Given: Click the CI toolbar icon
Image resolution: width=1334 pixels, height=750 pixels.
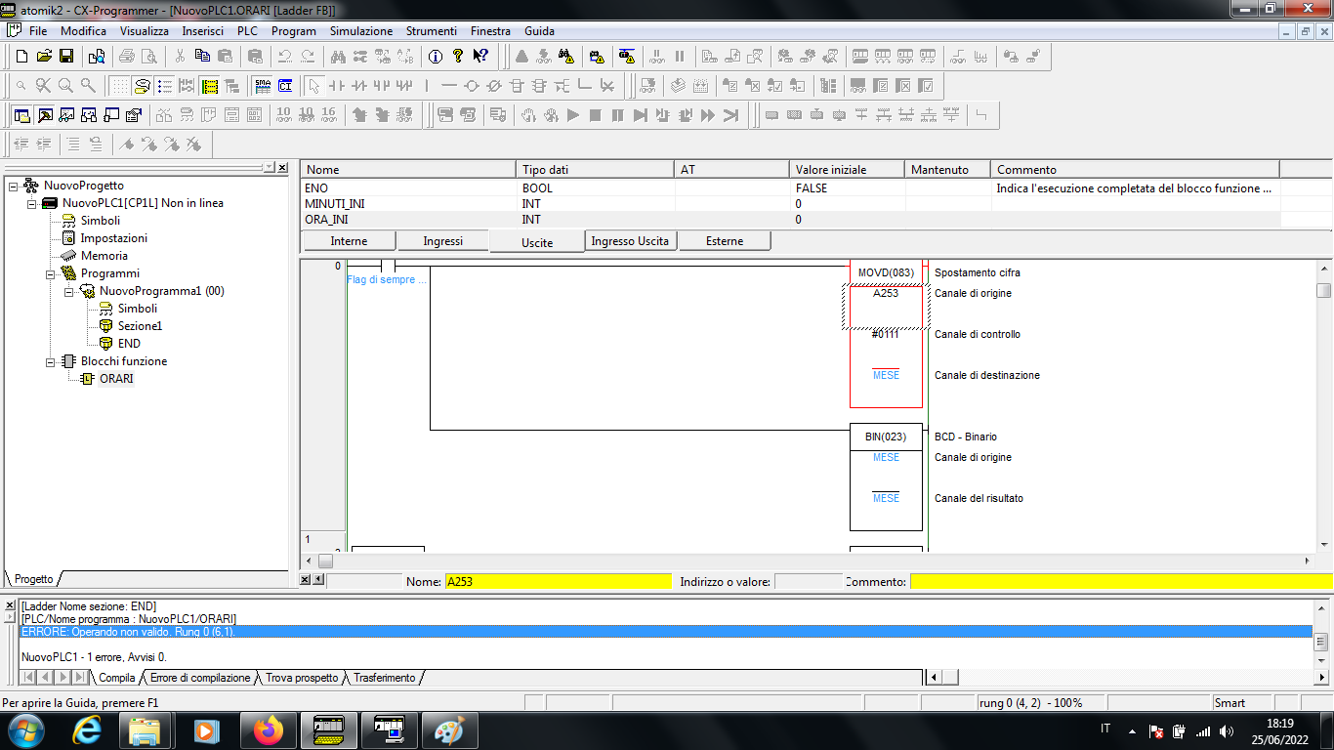Looking at the screenshot, I should 284,86.
